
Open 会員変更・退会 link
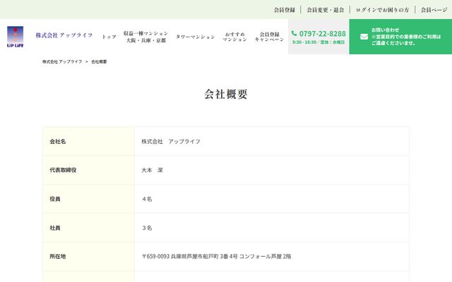325,10
